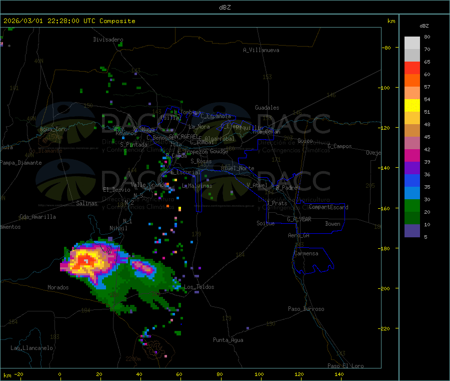This screenshot has width=450, height=381.
Task: Select the slate 5–10 dBZ legend swatch
Action: tap(412, 231)
